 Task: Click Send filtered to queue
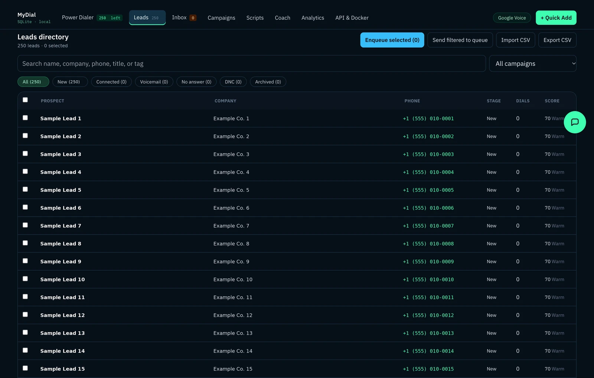pos(460,40)
